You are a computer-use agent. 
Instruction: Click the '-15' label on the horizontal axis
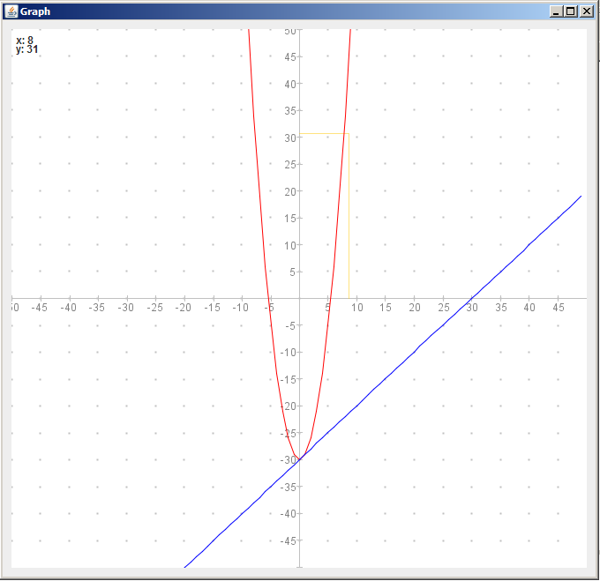point(212,308)
